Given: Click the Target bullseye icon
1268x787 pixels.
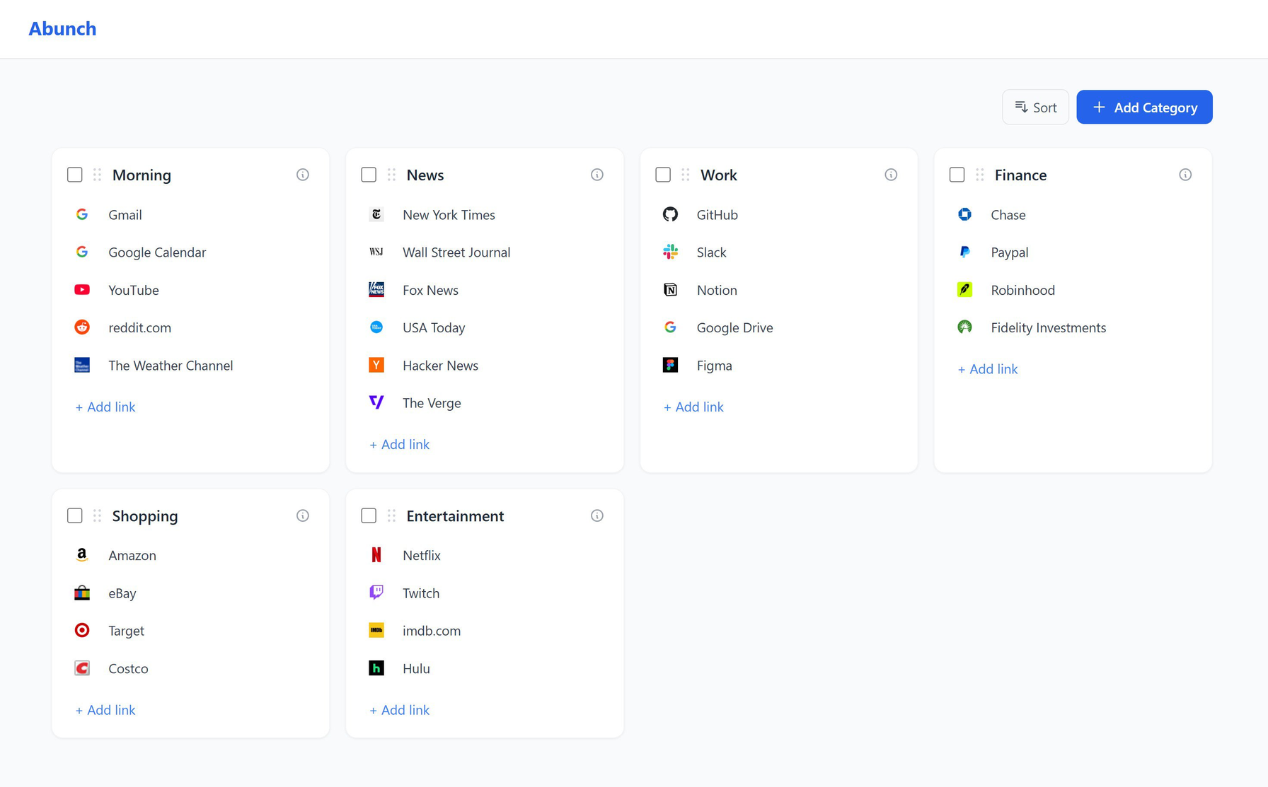Looking at the screenshot, I should click(x=82, y=630).
